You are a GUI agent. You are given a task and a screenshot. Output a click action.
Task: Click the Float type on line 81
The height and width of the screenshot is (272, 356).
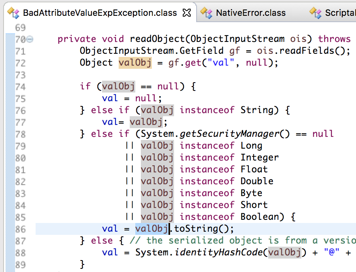click(x=254, y=169)
